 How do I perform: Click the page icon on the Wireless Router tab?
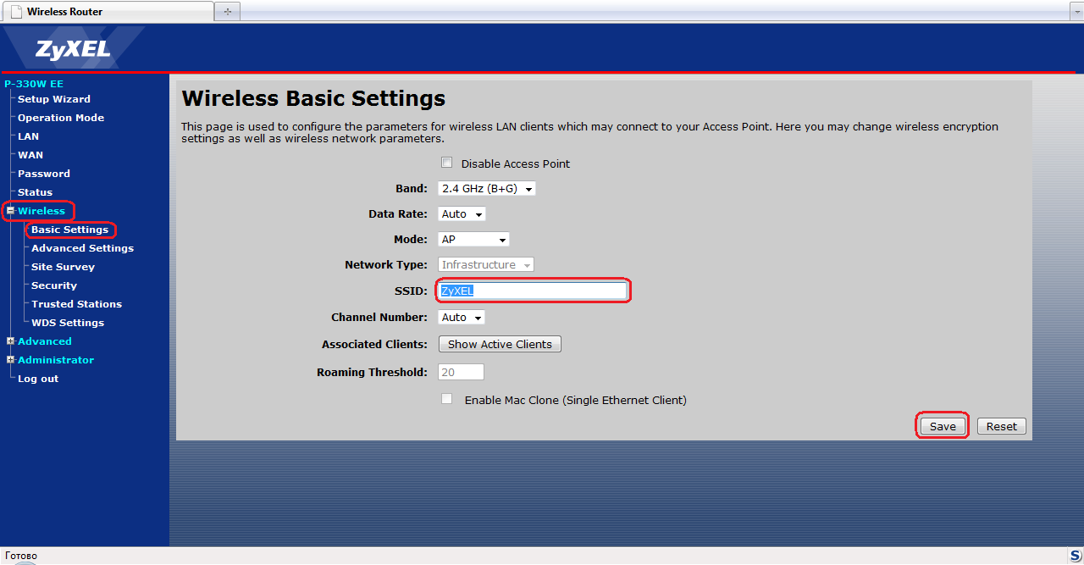tap(17, 12)
